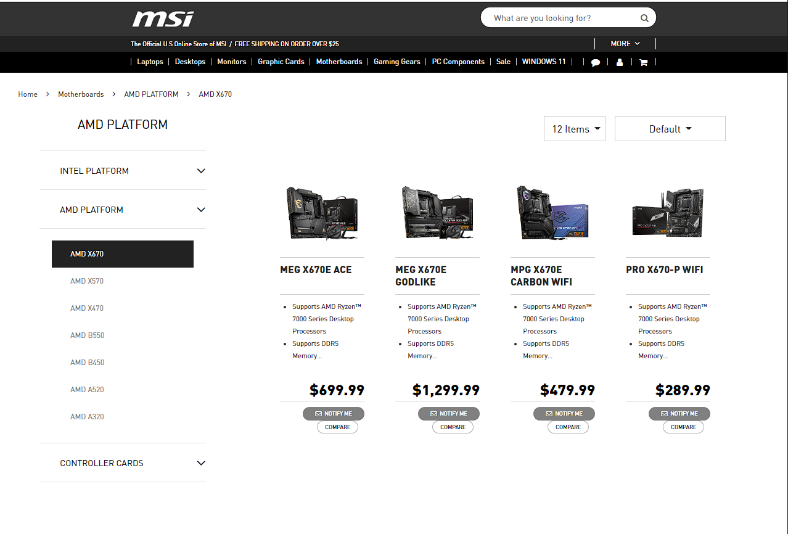Select AMD A520 in sidebar
The width and height of the screenshot is (788, 534).
point(87,390)
